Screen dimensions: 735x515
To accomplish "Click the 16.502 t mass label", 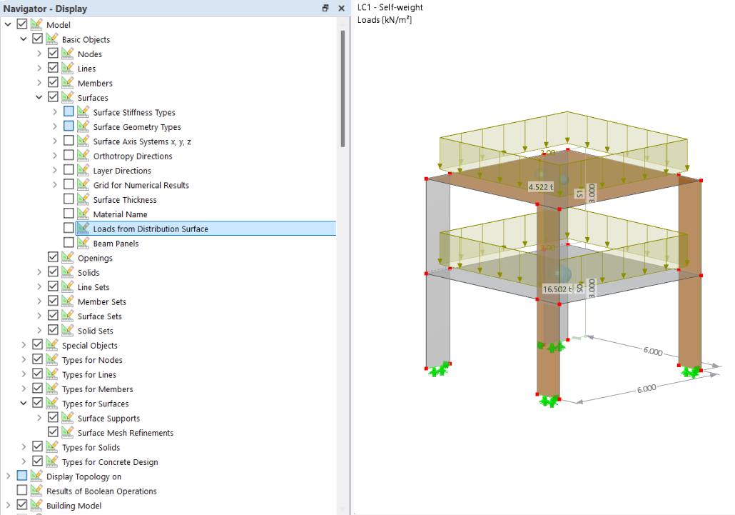I will (x=557, y=289).
